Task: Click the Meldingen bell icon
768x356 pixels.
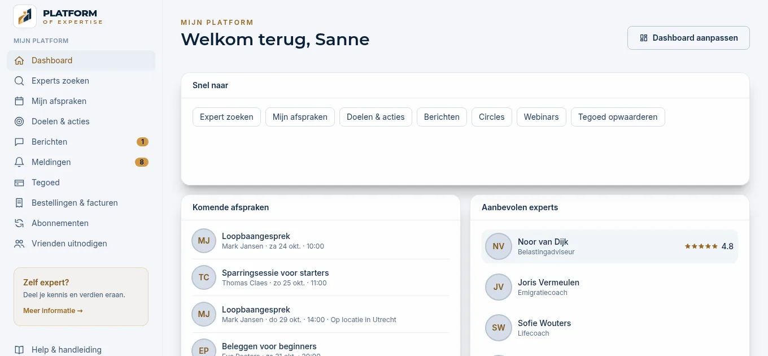Action: (x=19, y=162)
